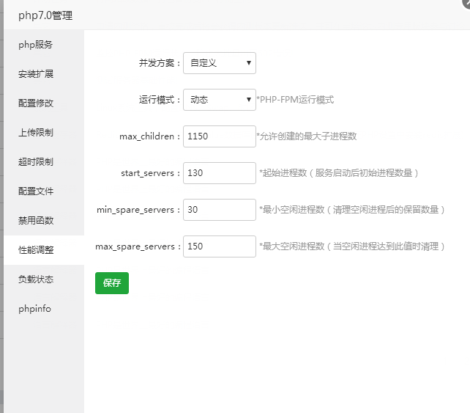Click the 运行模式 label
470x413 pixels.
tap(159, 100)
